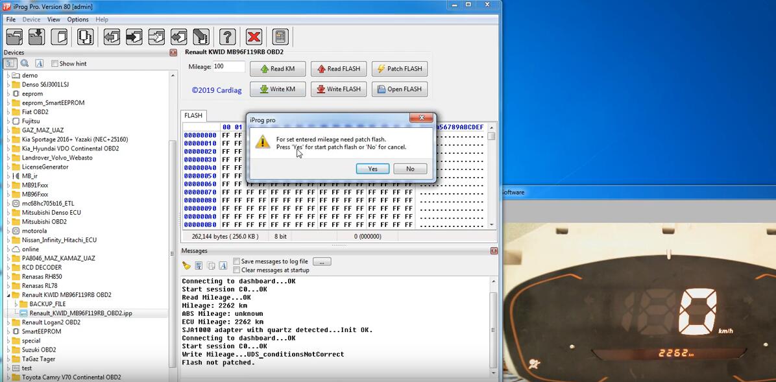Click the black right-arrow page toolbar icon

[134, 37]
